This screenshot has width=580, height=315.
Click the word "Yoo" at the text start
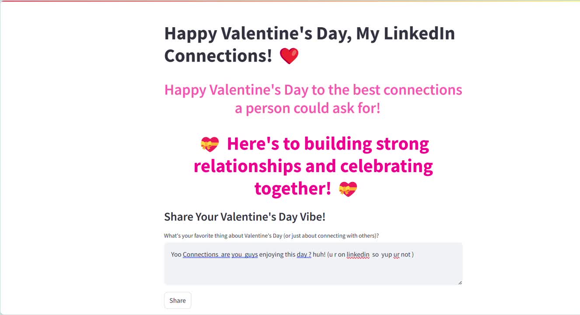pyautogui.click(x=176, y=255)
